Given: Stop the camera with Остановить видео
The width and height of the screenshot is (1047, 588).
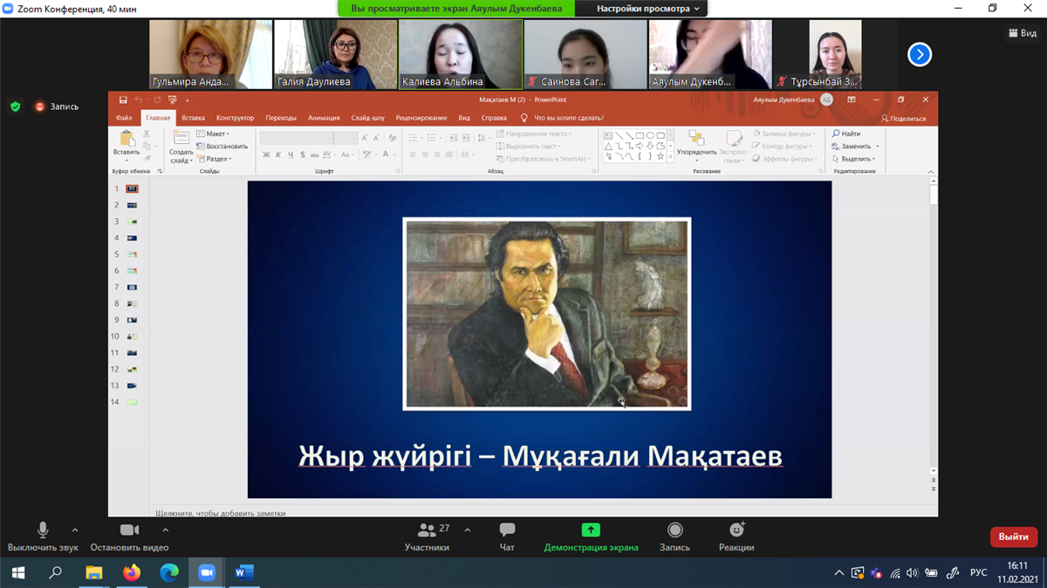Looking at the screenshot, I should click(129, 530).
